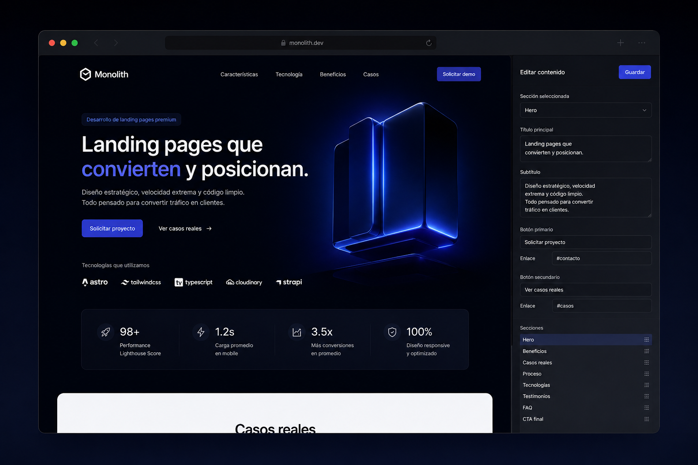698x465 pixels.
Task: Click the Carga promedio en mobile label
Action: coord(234,349)
